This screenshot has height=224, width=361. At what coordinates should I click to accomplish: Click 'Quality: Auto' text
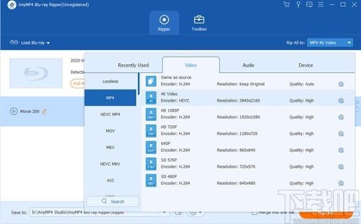302,84
